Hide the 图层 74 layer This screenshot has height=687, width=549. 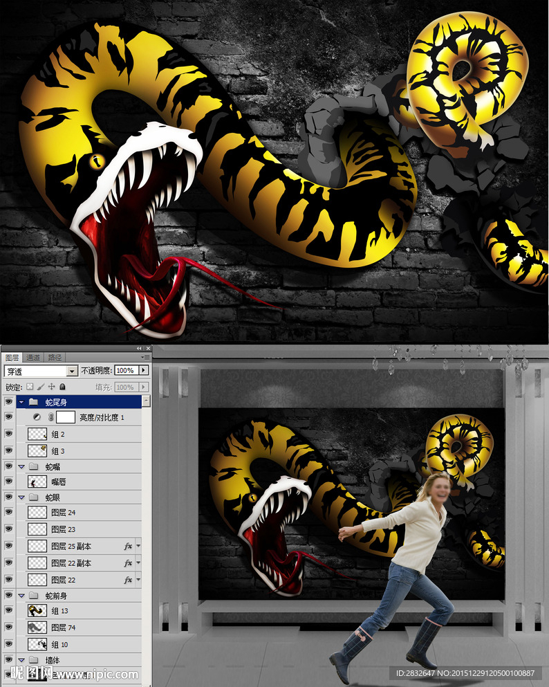pyautogui.click(x=8, y=627)
